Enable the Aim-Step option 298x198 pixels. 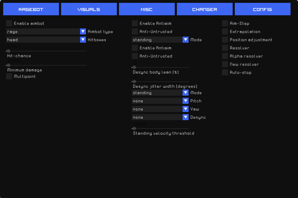[225, 23]
